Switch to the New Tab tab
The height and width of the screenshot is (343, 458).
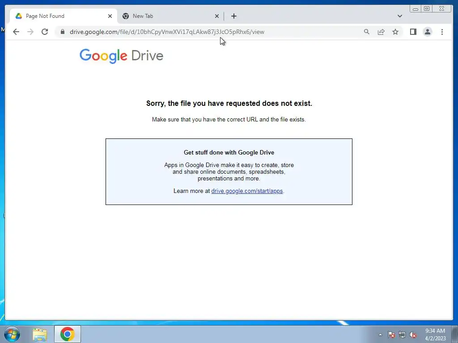tap(171, 16)
